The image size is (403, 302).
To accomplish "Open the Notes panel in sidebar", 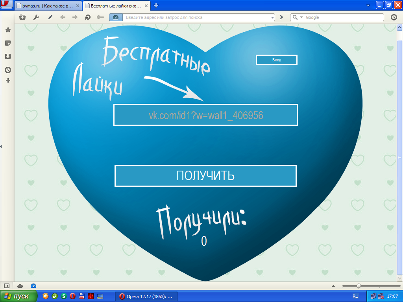I will point(7,43).
